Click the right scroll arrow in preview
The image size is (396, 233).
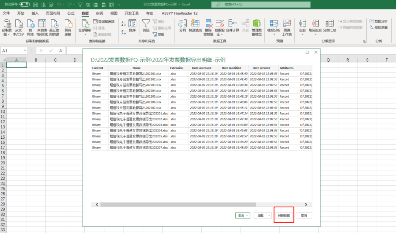306,204
